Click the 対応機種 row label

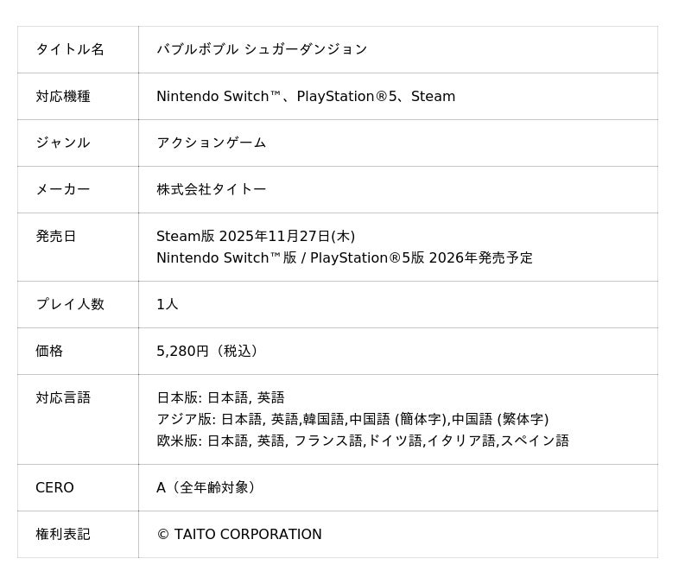(63, 96)
